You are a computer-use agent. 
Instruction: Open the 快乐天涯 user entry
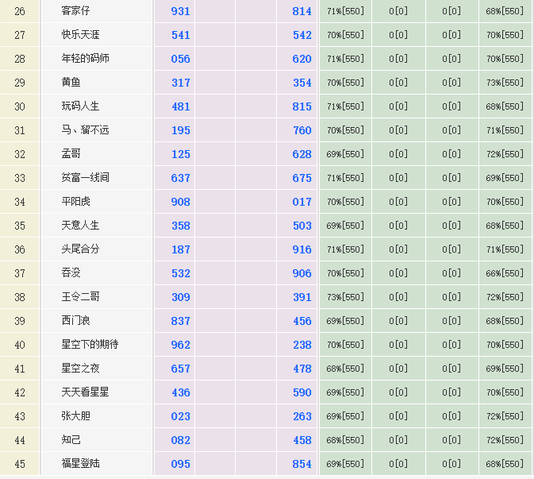coord(80,35)
